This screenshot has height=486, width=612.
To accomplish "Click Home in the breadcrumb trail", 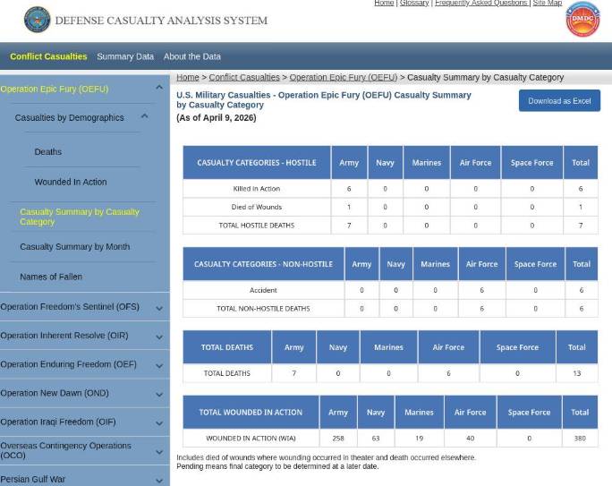I will (188, 77).
